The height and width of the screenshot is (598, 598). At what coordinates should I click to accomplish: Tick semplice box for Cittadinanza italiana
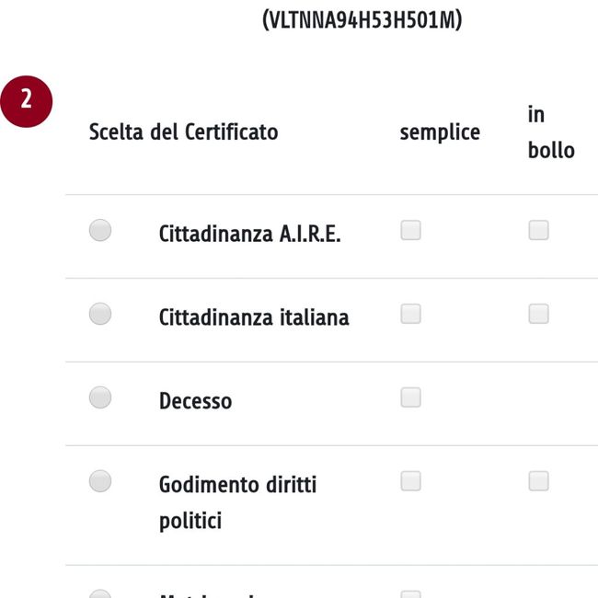[411, 315]
